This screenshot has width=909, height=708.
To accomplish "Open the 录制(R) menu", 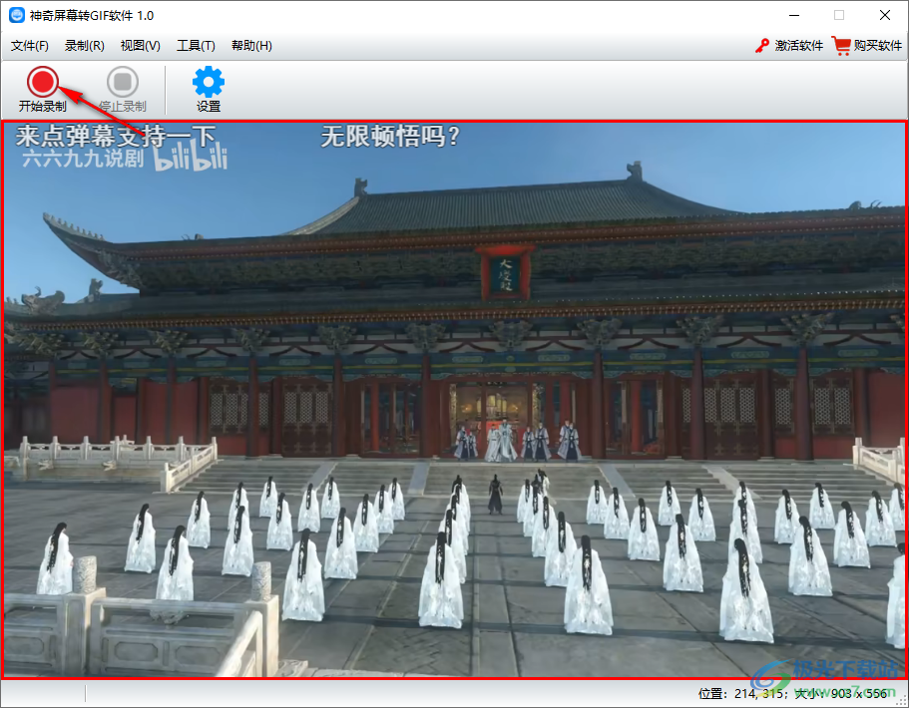I will [84, 45].
